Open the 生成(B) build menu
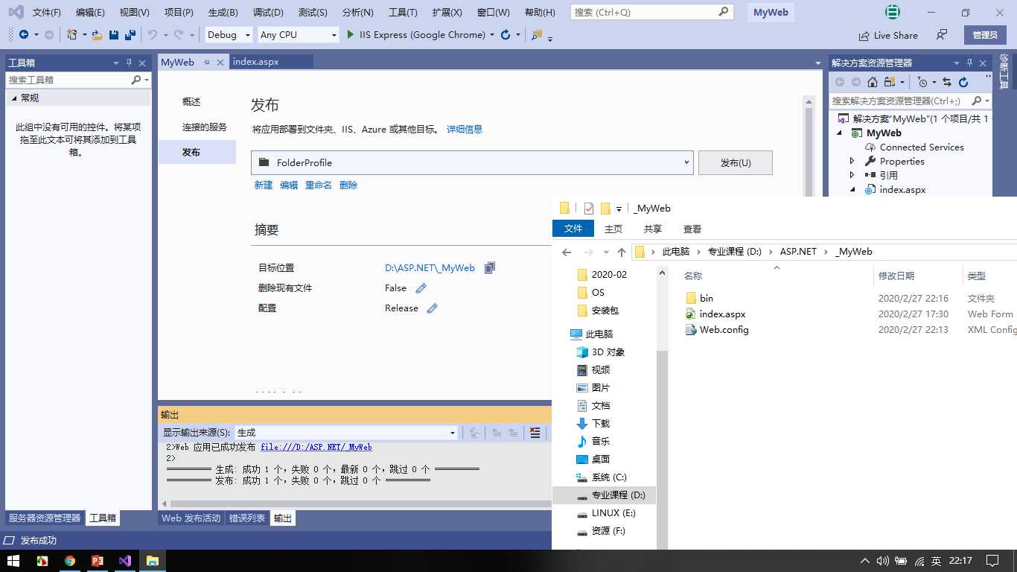1017x572 pixels. (x=223, y=13)
